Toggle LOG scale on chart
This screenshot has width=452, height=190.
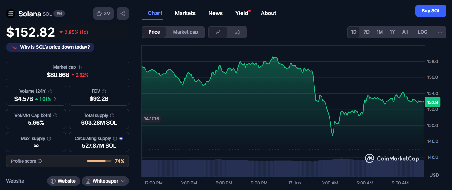(x=422, y=32)
